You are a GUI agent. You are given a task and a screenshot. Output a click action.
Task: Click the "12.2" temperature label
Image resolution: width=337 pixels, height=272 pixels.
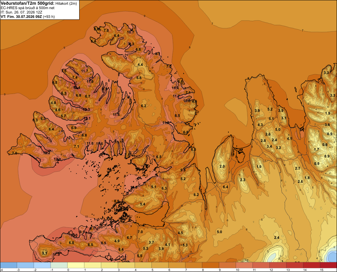[47, 153]
